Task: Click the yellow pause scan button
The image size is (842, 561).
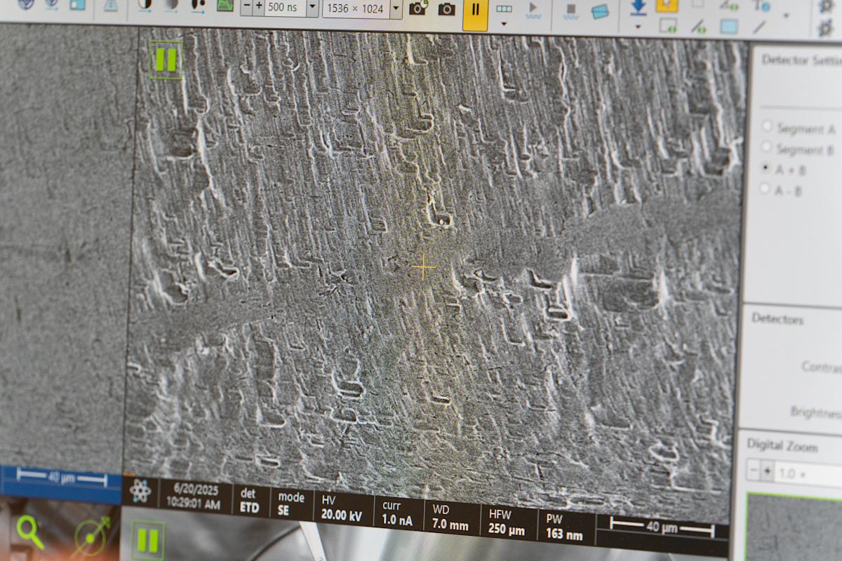Action: (475, 10)
